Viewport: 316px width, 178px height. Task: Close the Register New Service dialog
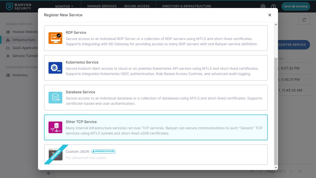coord(269,15)
